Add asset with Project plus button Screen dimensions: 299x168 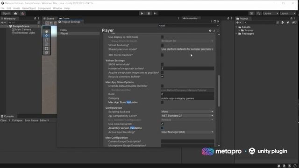[x=238, y=22]
